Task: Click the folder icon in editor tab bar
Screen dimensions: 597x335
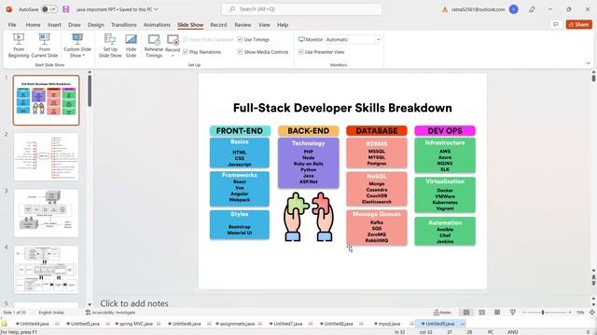Action: [x=5, y=324]
